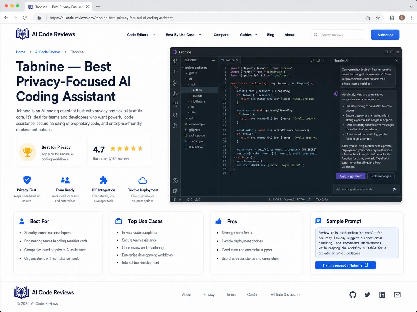Go back to previous page

pos(6,18)
